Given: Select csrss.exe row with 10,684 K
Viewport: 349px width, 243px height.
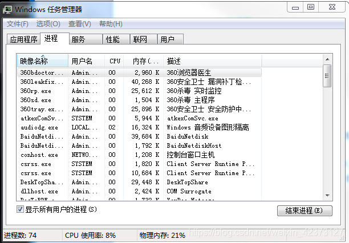Looking at the screenshot, I should (139, 173).
